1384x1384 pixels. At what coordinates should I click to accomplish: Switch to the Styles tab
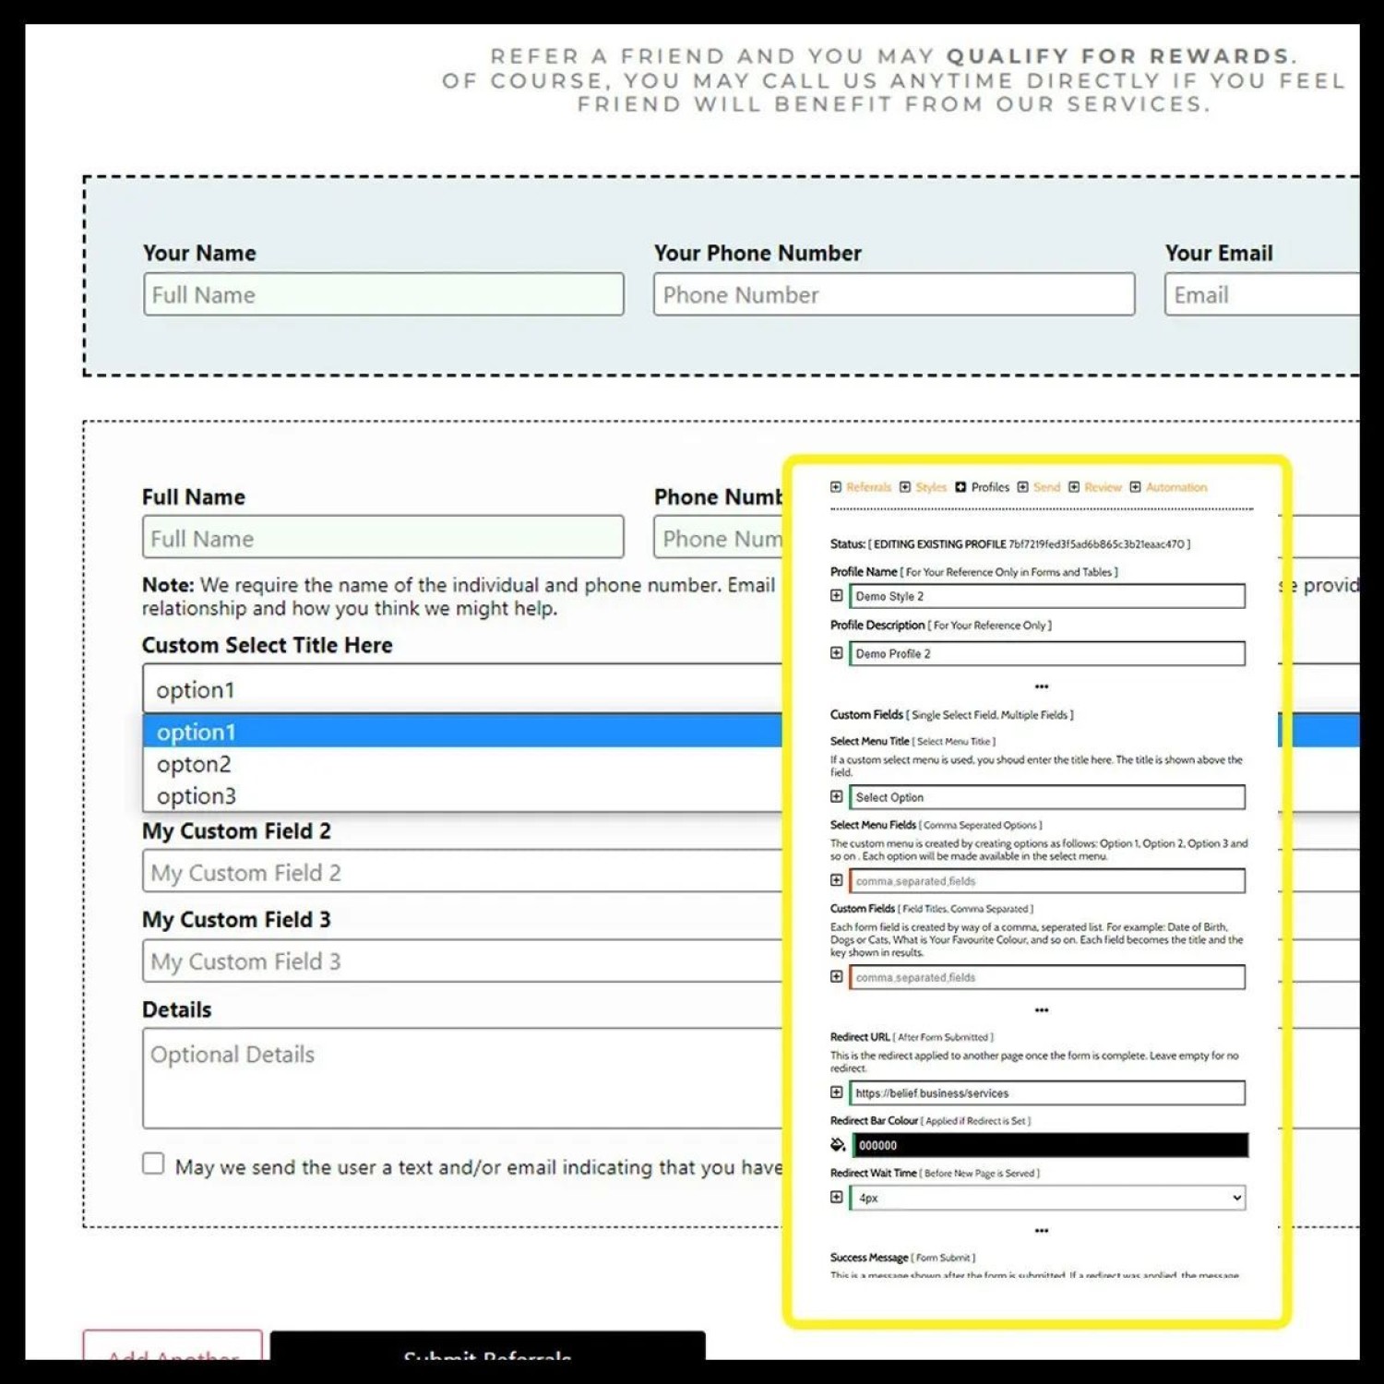click(x=931, y=487)
